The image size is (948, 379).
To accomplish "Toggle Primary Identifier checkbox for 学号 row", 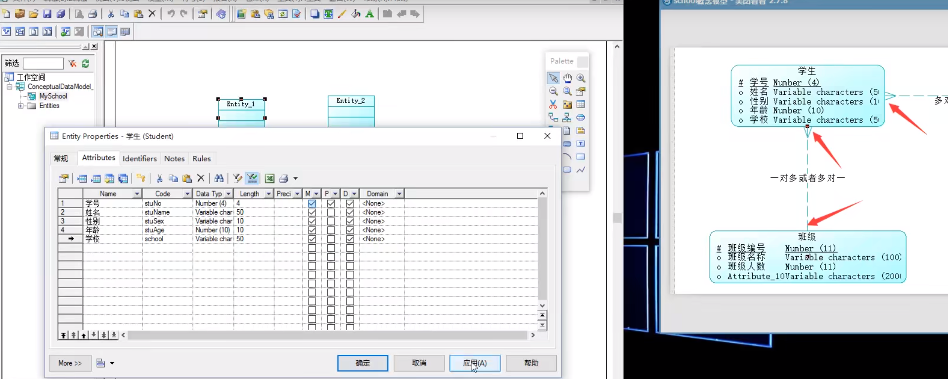I will [331, 203].
